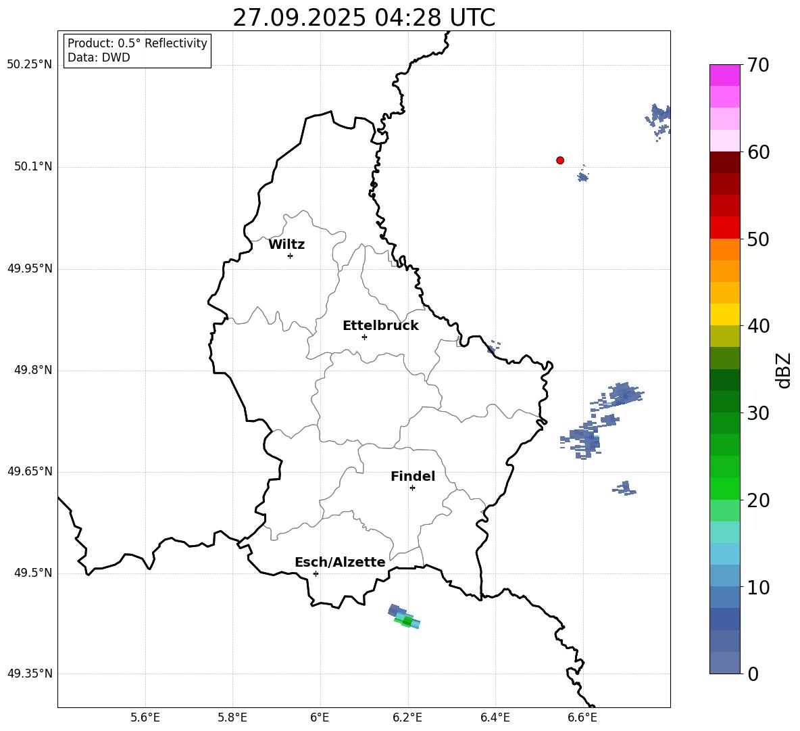
Task: Click the colorbar tick label '50'
Action: [x=758, y=239]
